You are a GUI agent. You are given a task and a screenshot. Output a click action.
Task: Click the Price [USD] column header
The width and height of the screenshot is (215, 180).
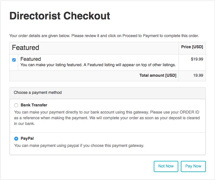[x=192, y=47]
